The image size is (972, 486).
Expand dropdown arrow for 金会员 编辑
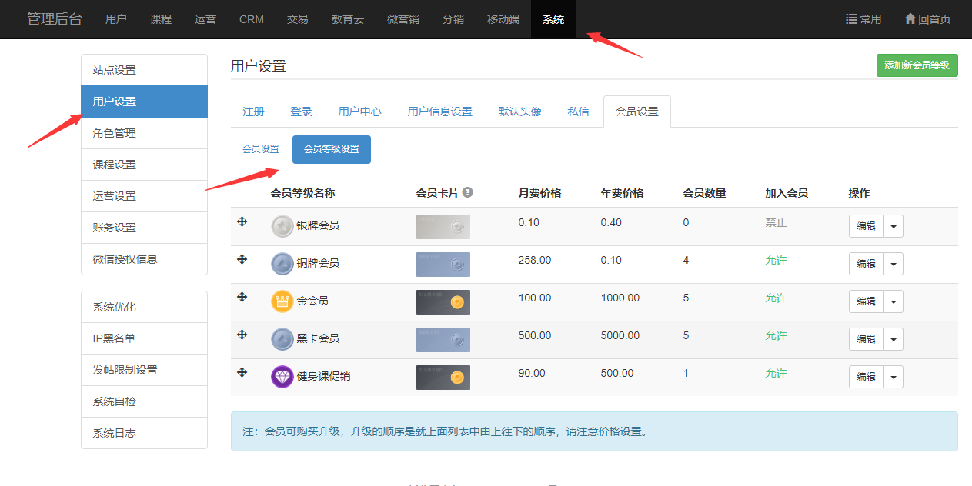tap(894, 301)
